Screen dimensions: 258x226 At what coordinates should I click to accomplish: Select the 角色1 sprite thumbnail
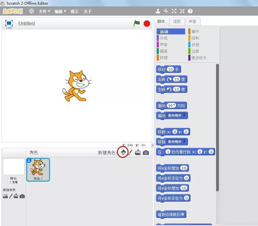[x=38, y=169]
